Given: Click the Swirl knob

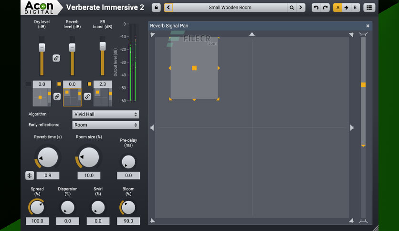Looking at the screenshot, I should point(98,207).
